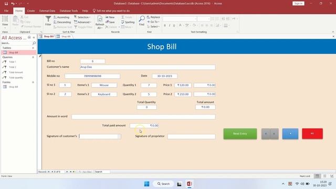
Task: Sort records Descending
Action: click(62, 22)
